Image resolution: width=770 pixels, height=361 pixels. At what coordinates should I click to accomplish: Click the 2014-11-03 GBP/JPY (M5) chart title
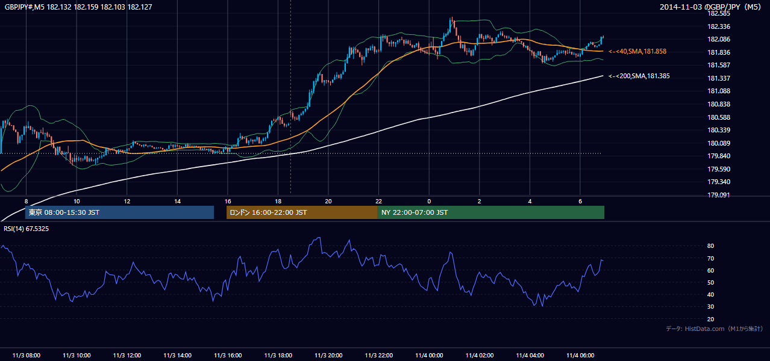711,7
